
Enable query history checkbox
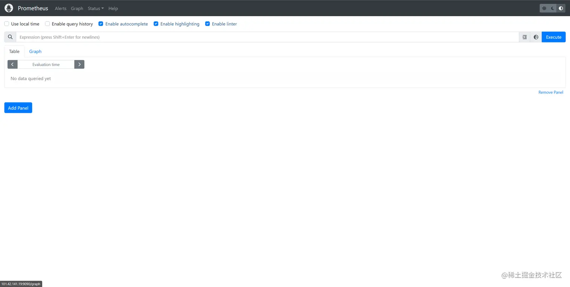click(47, 24)
